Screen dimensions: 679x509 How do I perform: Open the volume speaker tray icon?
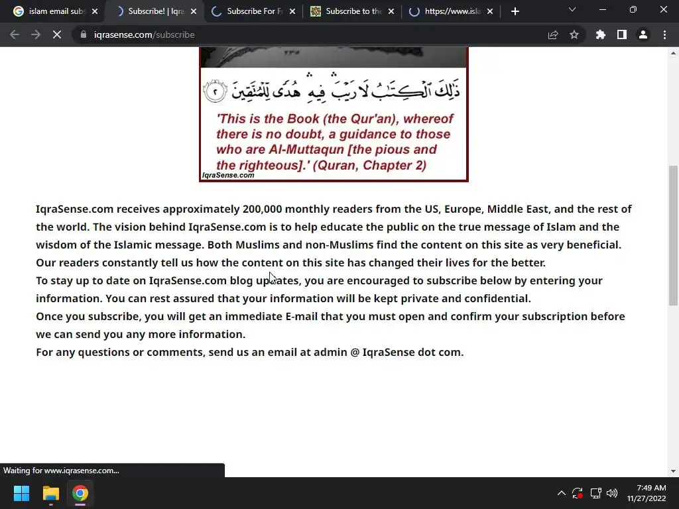click(612, 493)
